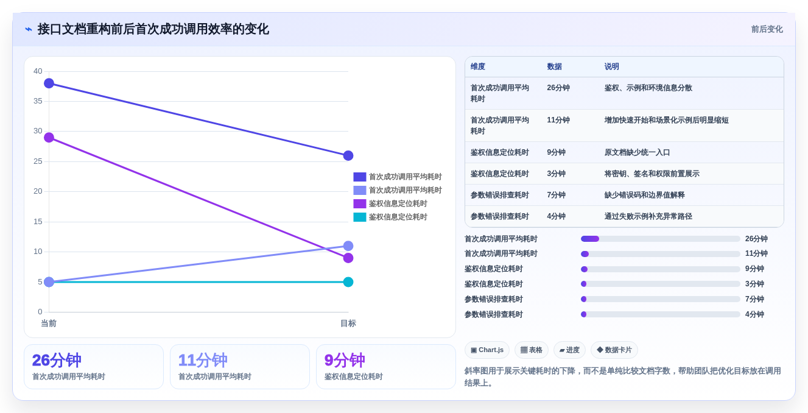Click the 维度 table column header
This screenshot has height=413, width=808.
[x=478, y=67]
